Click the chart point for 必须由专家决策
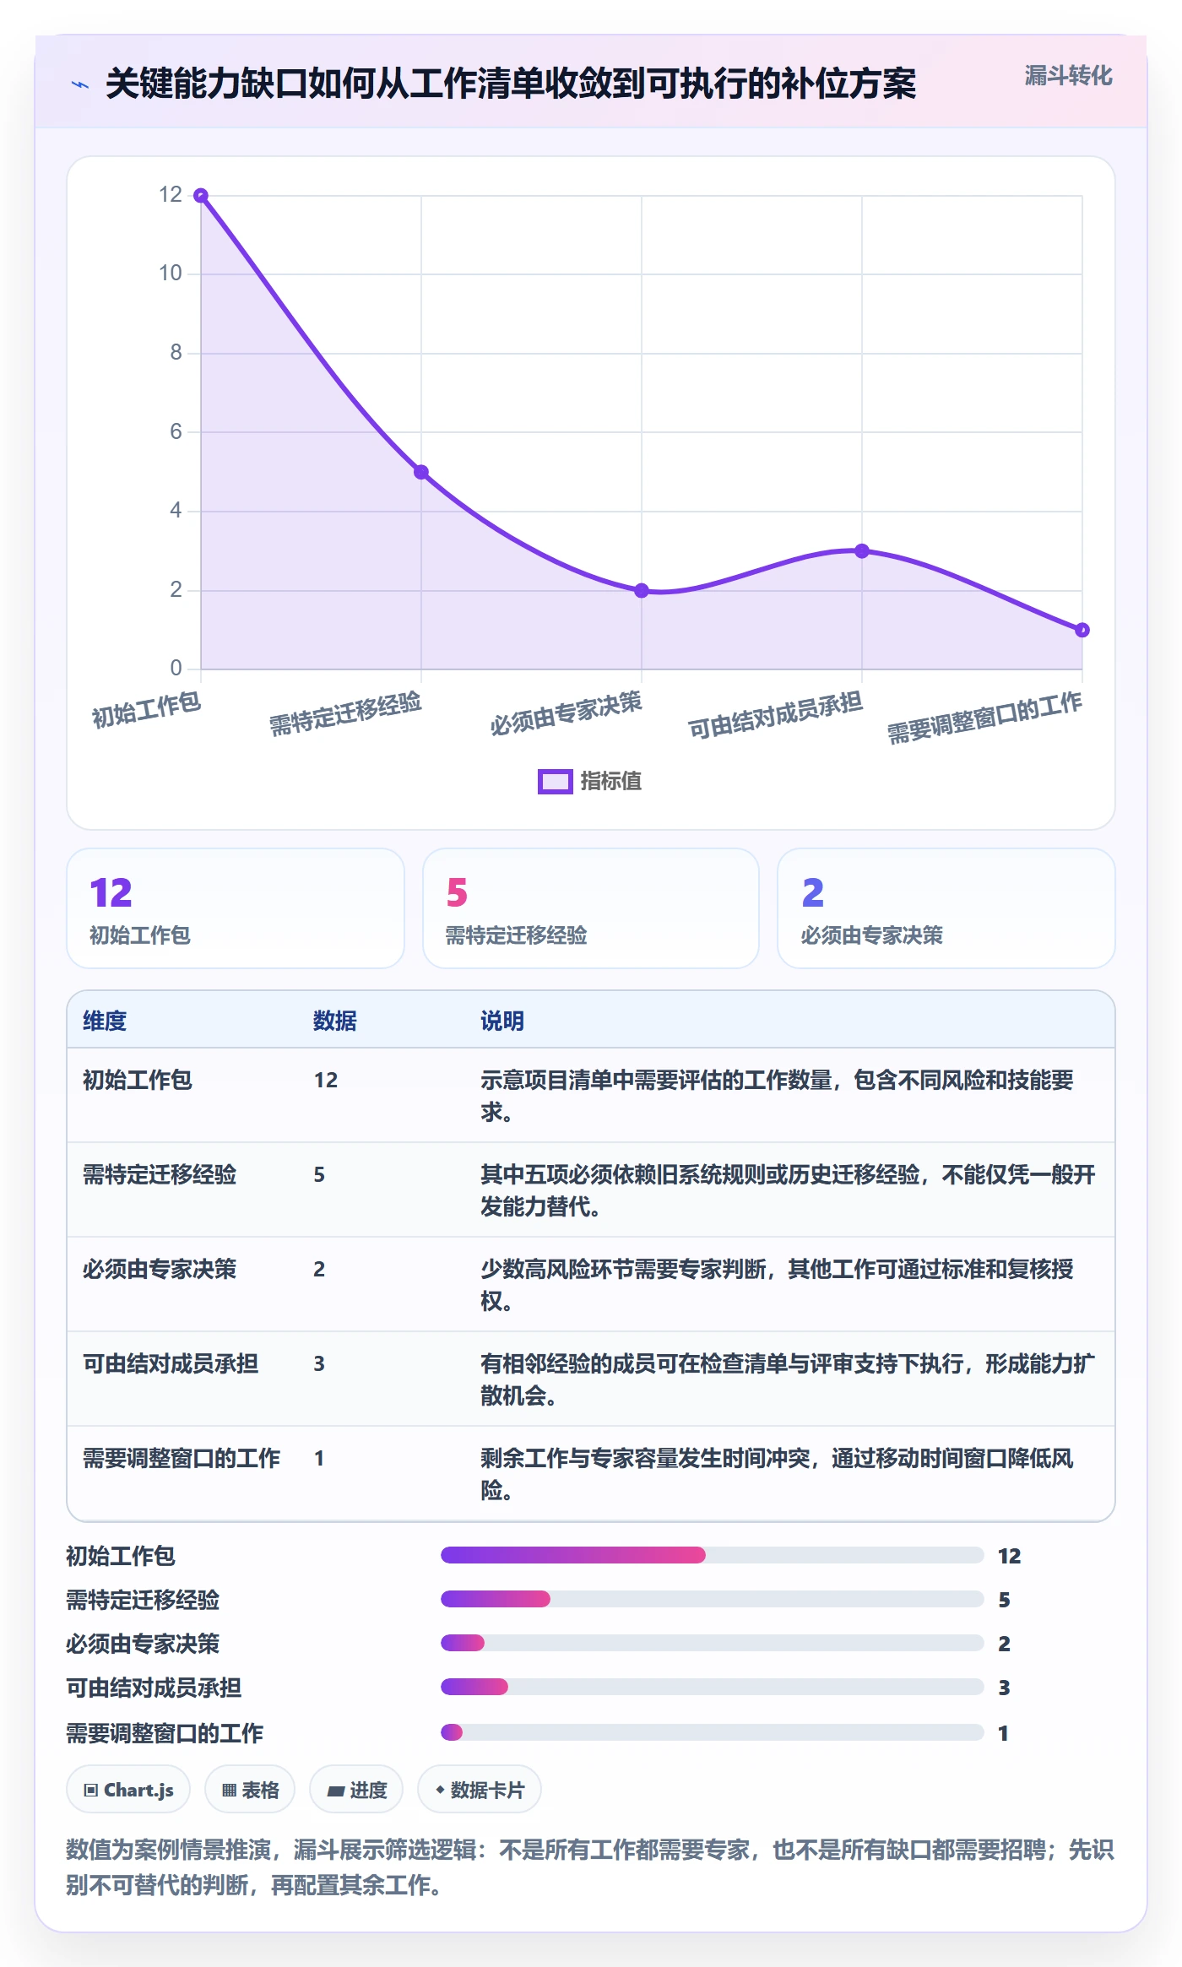Screen dimensions: 1182x1967 642,590
